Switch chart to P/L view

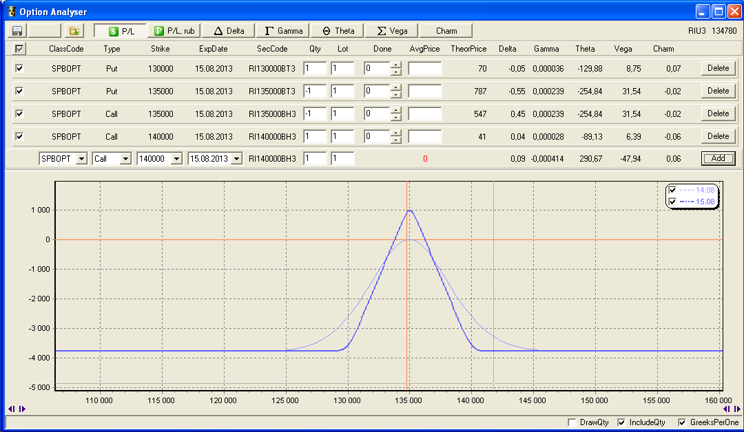[x=121, y=31]
